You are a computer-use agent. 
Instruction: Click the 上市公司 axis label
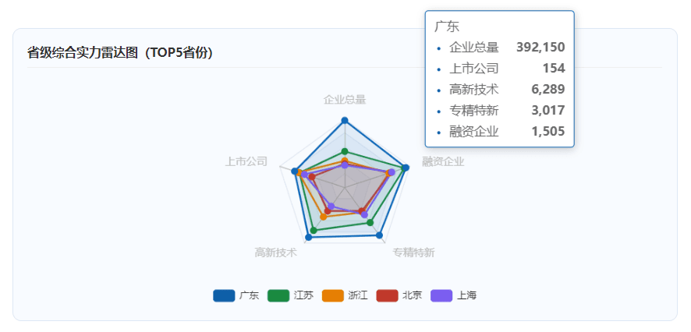coord(246,161)
